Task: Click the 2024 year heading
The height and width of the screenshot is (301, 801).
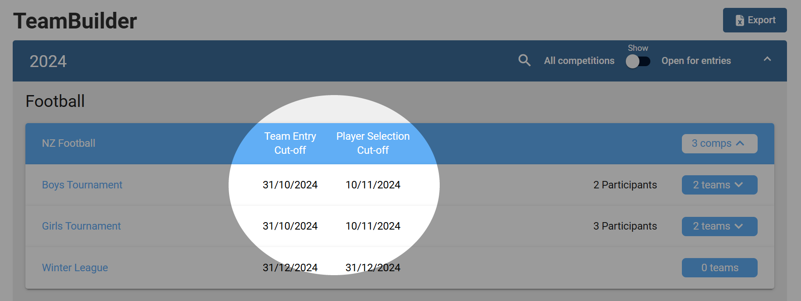Action: [x=48, y=61]
